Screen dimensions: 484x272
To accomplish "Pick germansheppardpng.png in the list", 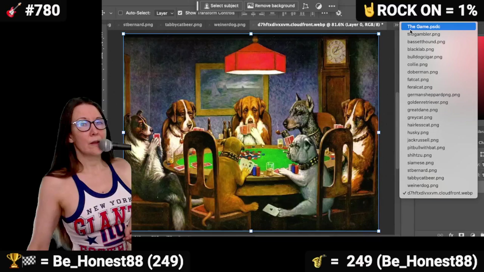I will coord(438,94).
